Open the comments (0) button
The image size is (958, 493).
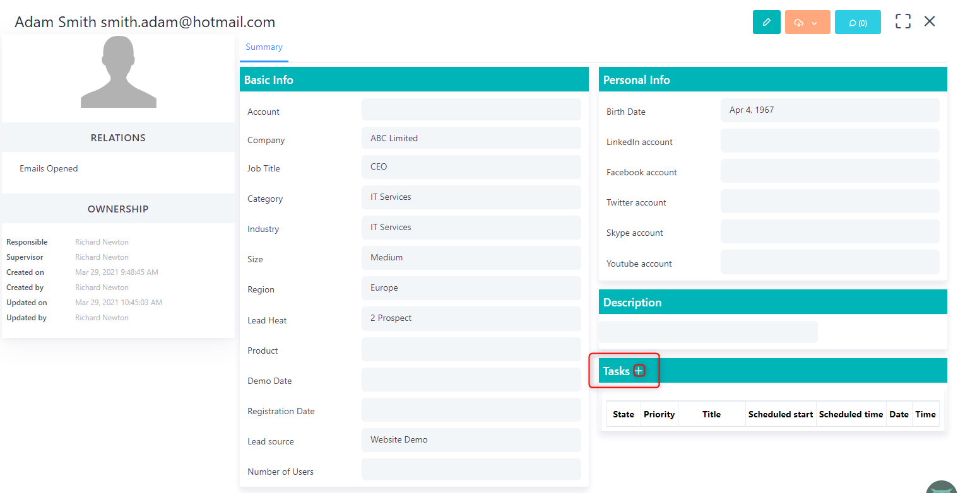[858, 22]
